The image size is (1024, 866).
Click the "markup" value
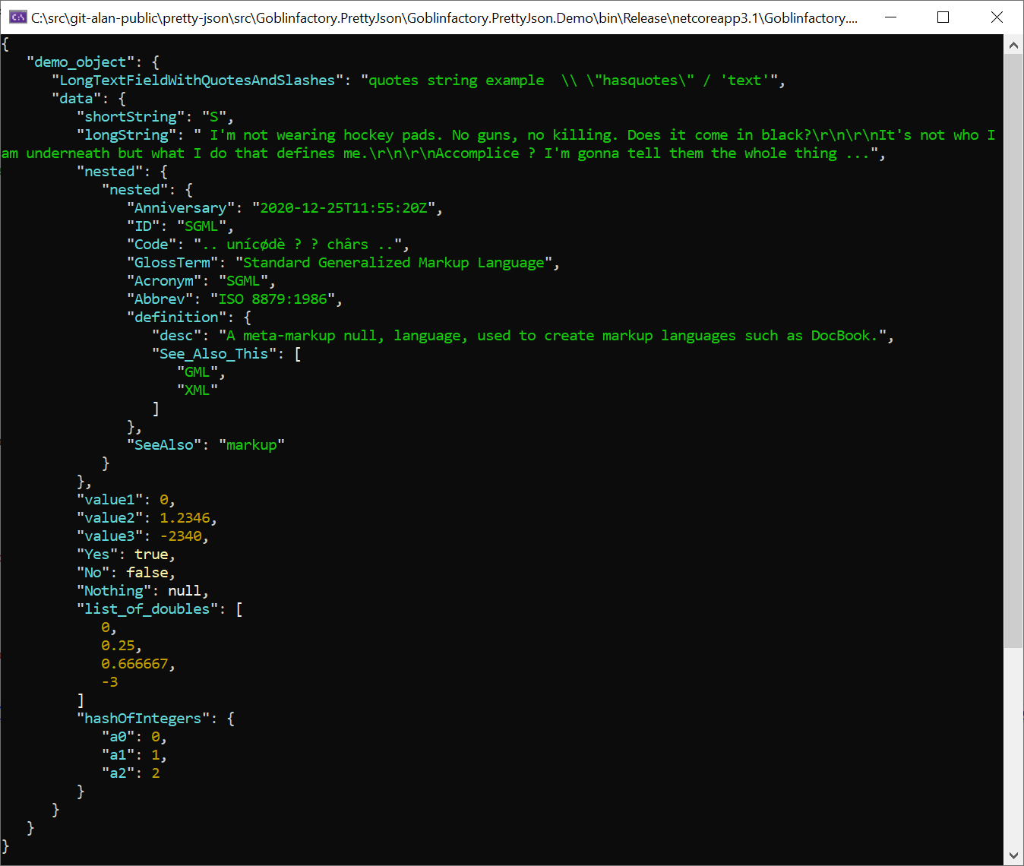coord(251,445)
